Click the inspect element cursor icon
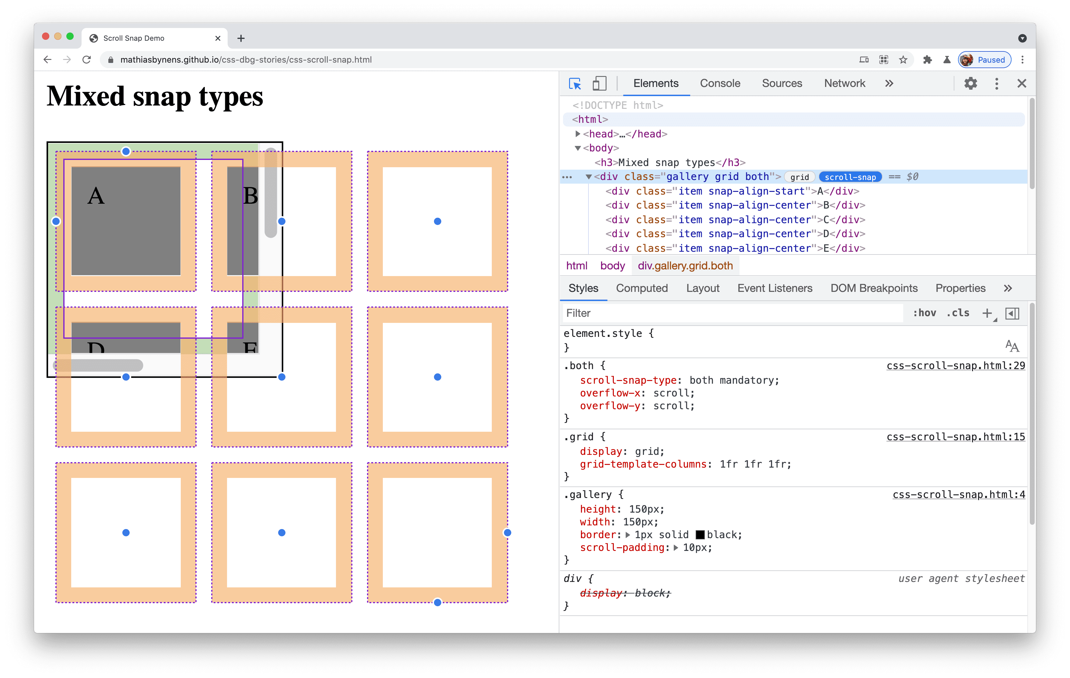Viewport: 1070px width, 678px height. [575, 83]
